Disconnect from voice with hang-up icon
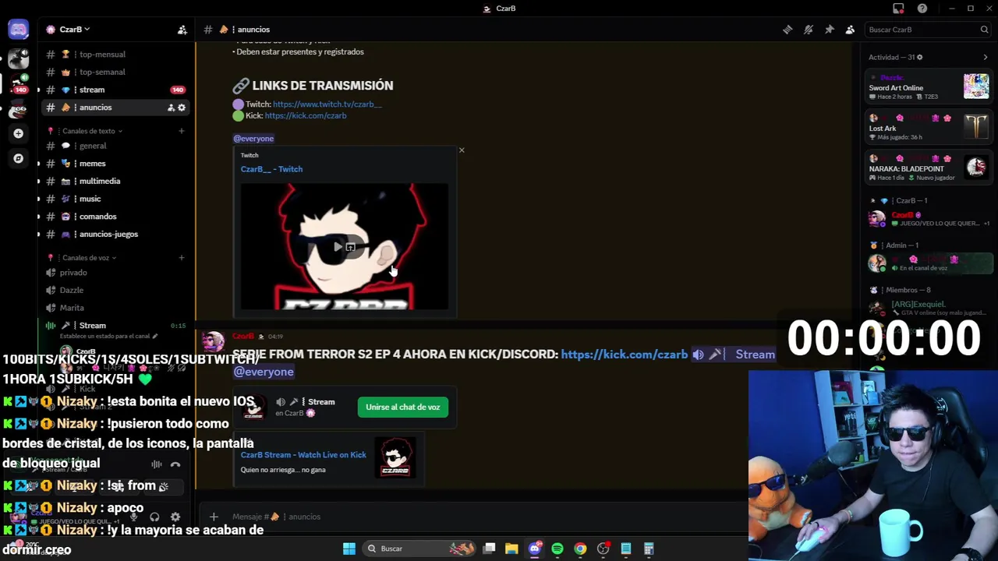998x561 pixels. [175, 464]
